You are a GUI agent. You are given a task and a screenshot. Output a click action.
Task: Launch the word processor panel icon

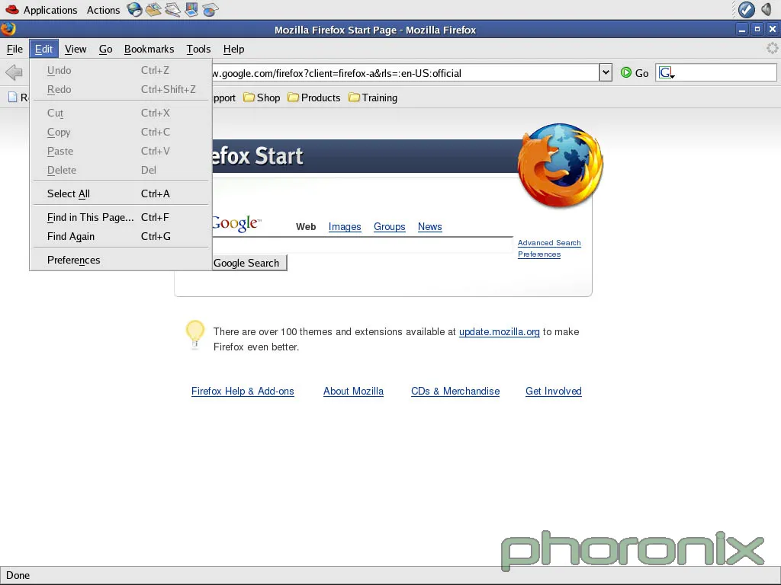click(x=172, y=9)
